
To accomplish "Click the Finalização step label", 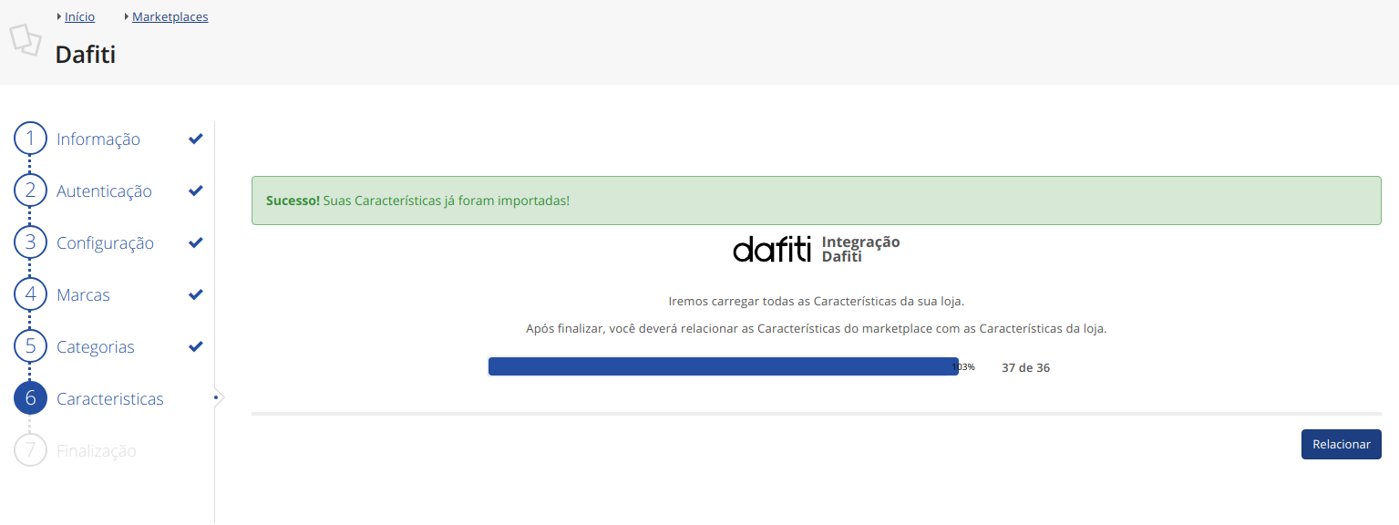I will pos(97,451).
